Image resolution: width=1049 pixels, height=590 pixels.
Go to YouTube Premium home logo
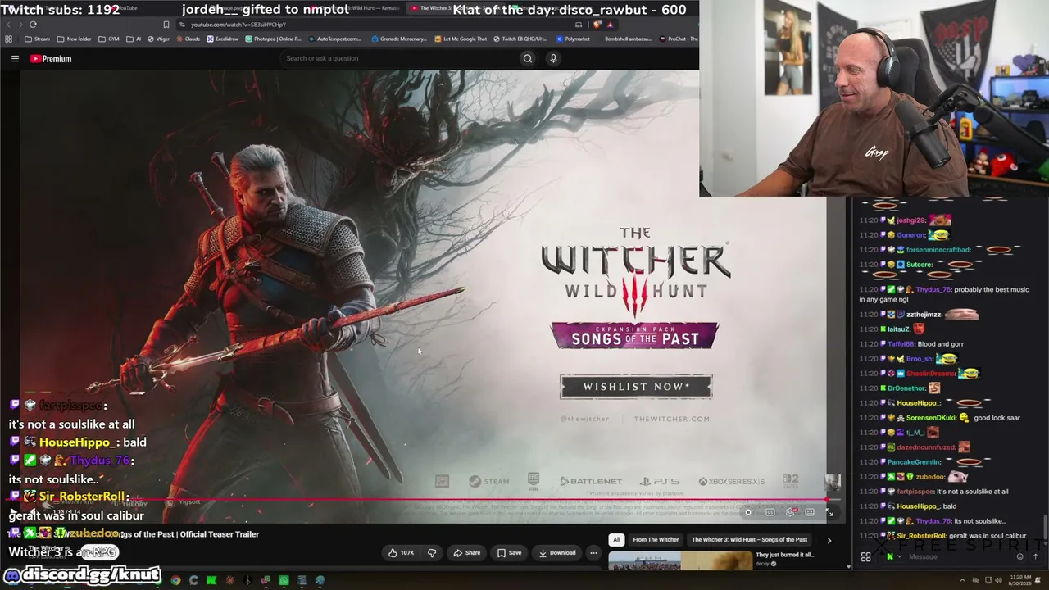click(51, 59)
